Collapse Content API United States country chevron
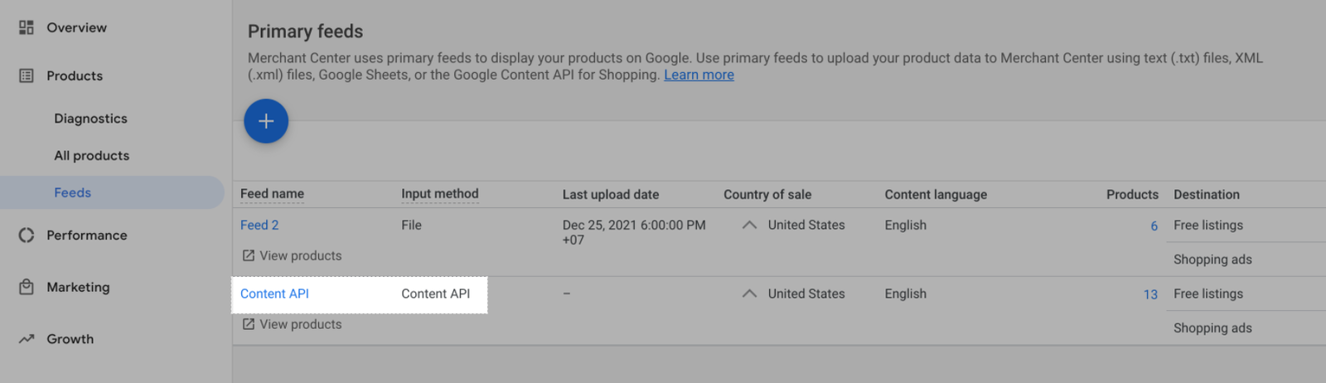Screen dimensions: 1326x383 click(x=749, y=293)
